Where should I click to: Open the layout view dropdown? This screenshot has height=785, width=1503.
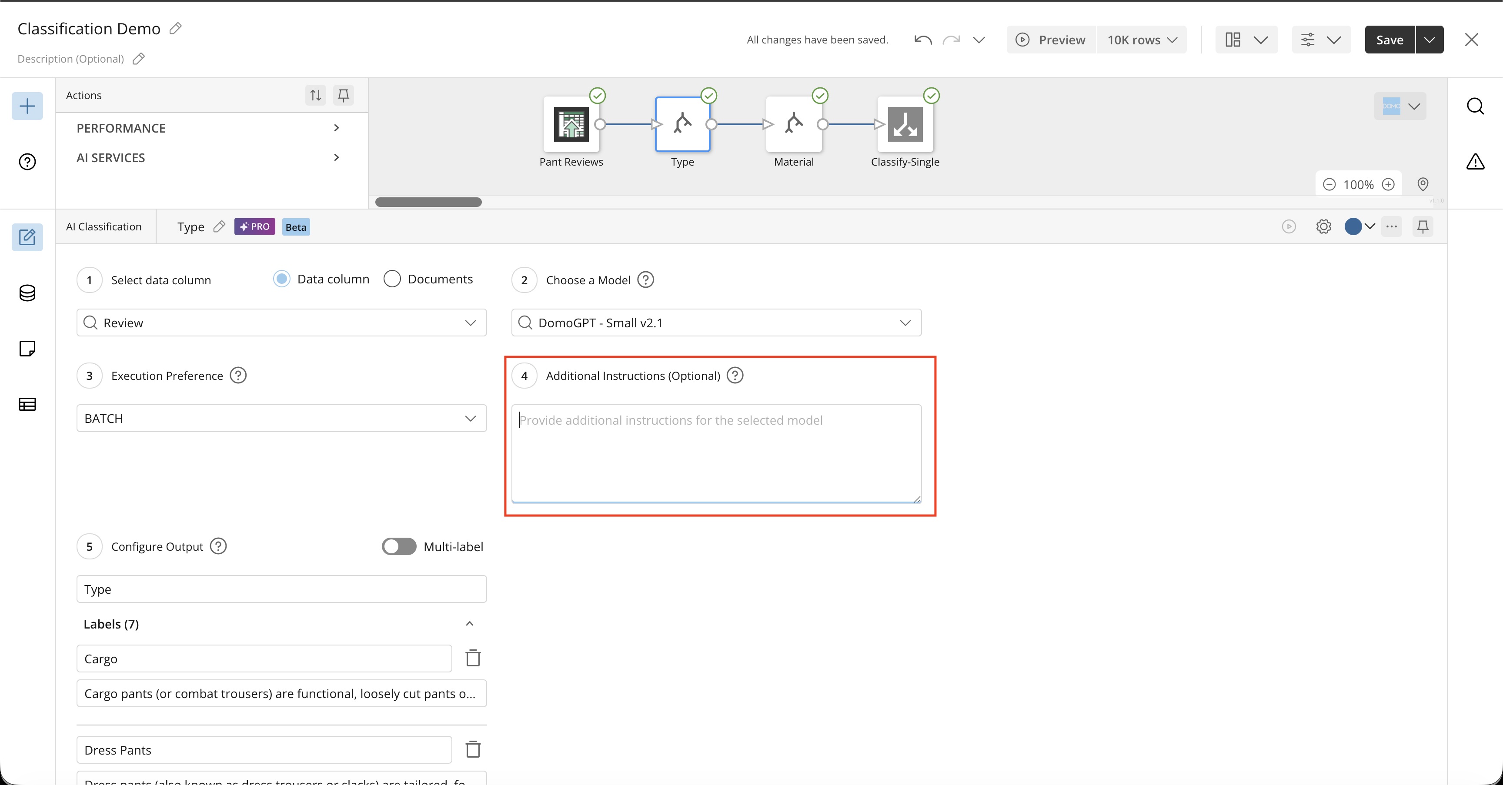coord(1246,40)
